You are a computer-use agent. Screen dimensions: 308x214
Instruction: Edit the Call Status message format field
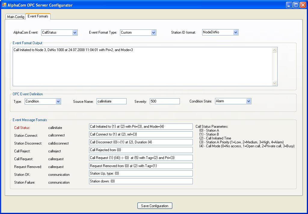(x=141, y=127)
